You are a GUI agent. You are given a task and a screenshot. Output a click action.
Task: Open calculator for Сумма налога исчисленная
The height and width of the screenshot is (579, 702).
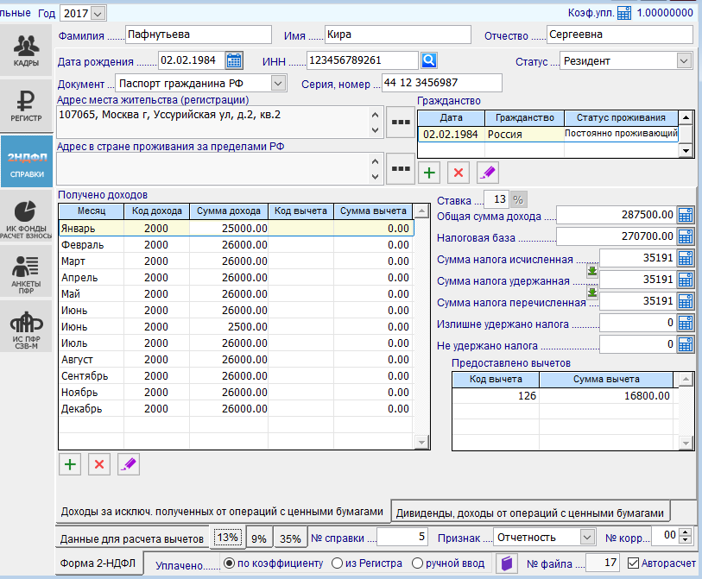click(685, 258)
